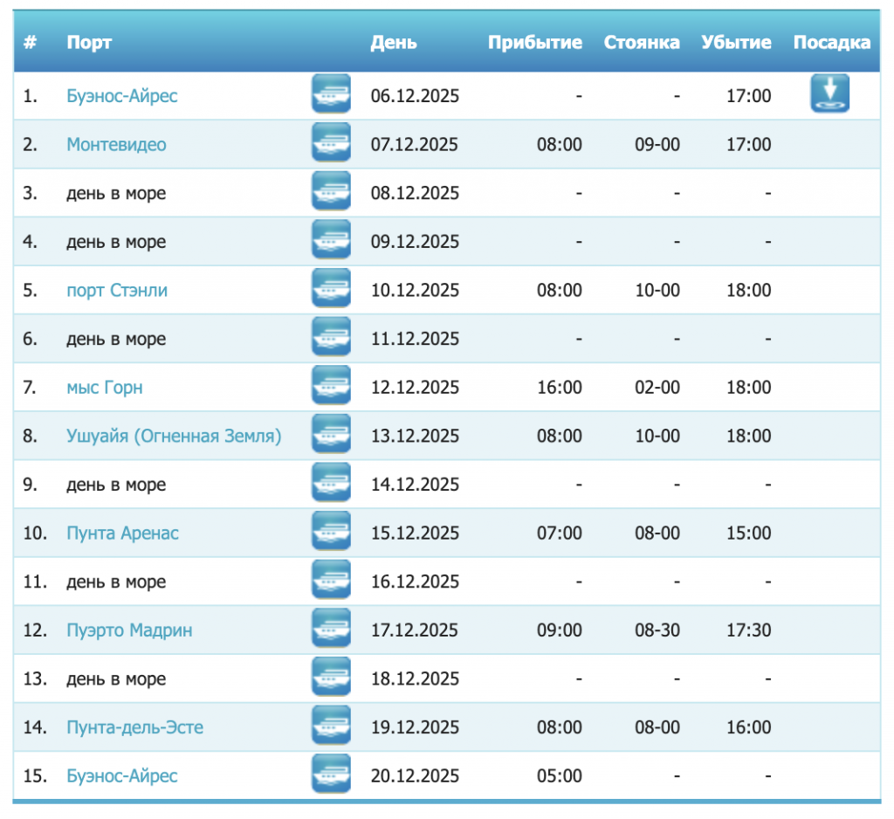The height and width of the screenshot is (819, 894).
Task: Click ship icon on the 20.12.2025 row
Action: point(331,774)
